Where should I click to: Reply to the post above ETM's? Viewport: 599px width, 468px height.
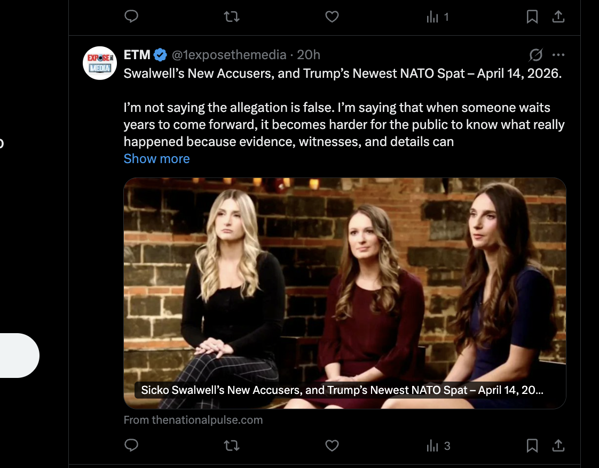tap(131, 17)
